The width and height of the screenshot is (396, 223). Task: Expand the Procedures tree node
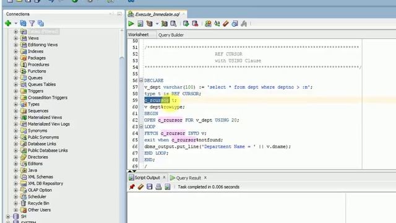(15, 64)
